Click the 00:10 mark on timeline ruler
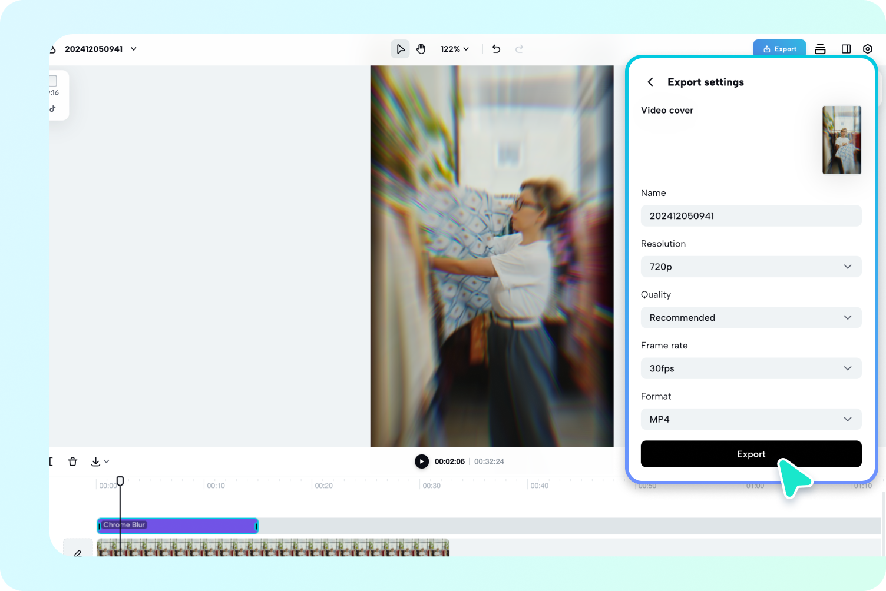Viewport: 886px width, 591px height. pos(216,486)
